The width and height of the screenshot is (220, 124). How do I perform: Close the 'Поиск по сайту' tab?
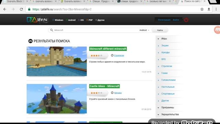(x=205, y=1)
